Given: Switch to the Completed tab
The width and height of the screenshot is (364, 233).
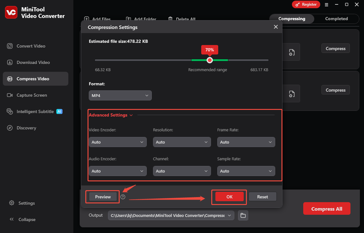Looking at the screenshot, I should click(x=336, y=19).
